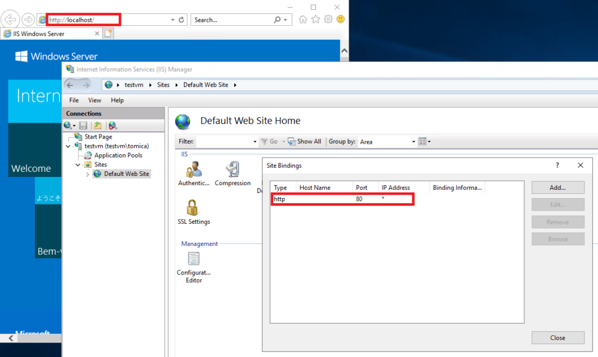Open the Filter dropdown arrow
This screenshot has width=598, height=357.
254,141
